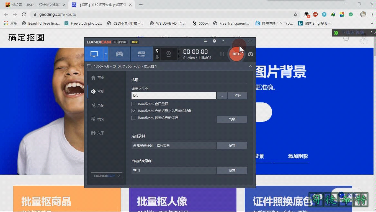The height and width of the screenshot is (212, 376).
Task: Select game recording mode gamepad icon
Action: point(119,54)
